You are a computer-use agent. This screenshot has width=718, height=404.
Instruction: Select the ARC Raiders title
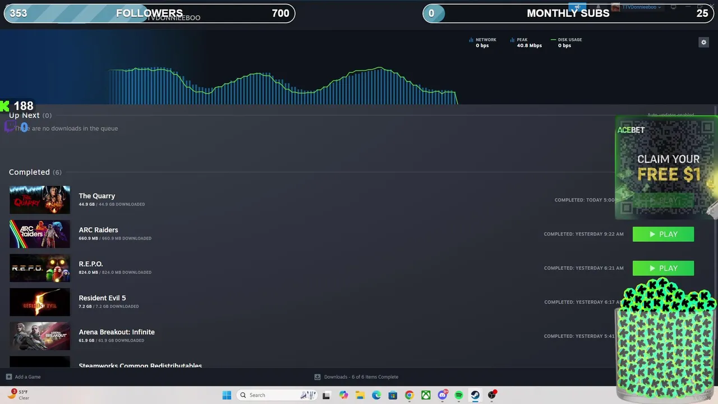tap(98, 230)
